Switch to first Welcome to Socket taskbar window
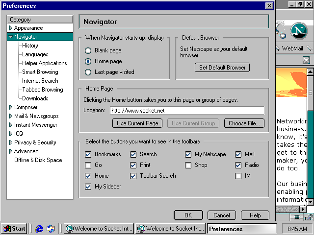This screenshot has height=235, width=314. coord(99,229)
